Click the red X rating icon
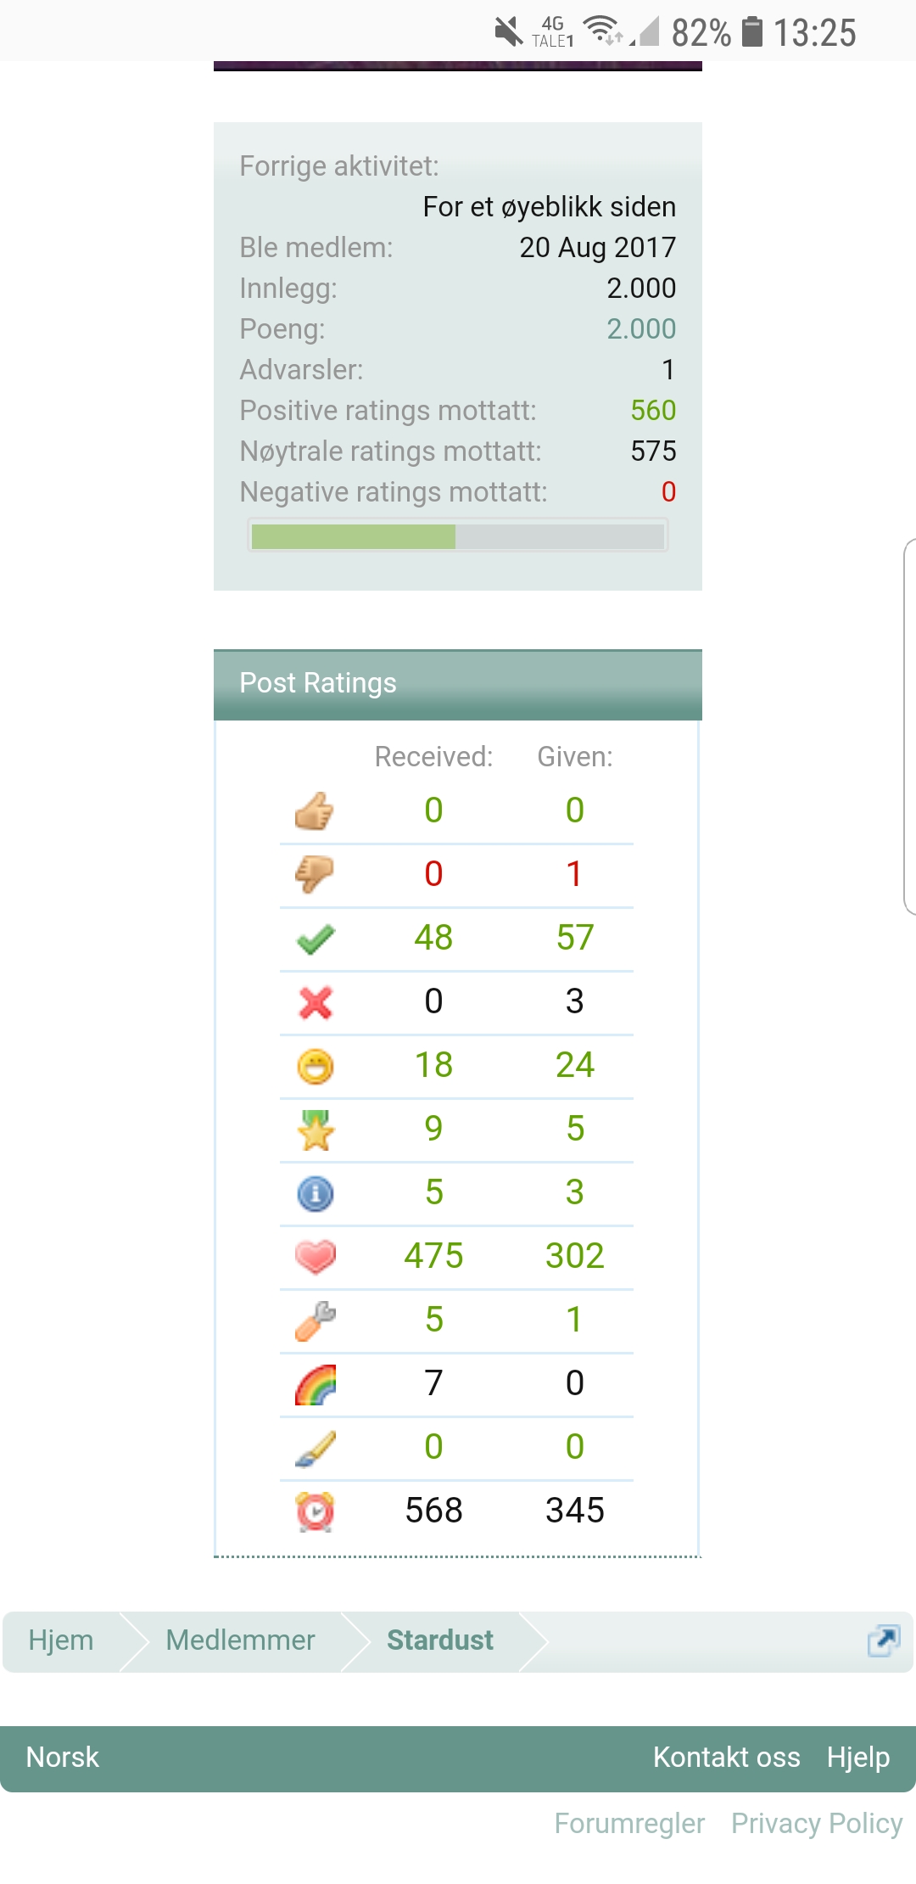The image size is (916, 1884). coord(316,1002)
